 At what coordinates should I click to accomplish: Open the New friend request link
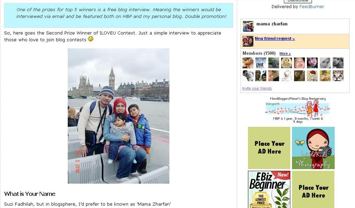click(x=275, y=39)
